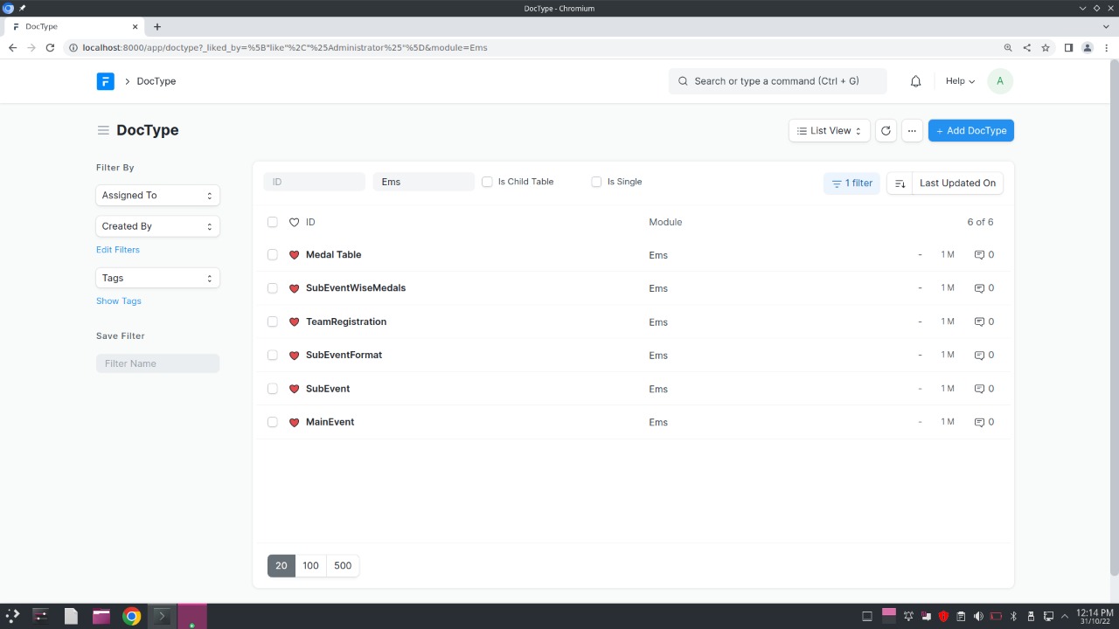
Task: Tick the SubEvent row checkbox
Action: click(x=273, y=389)
